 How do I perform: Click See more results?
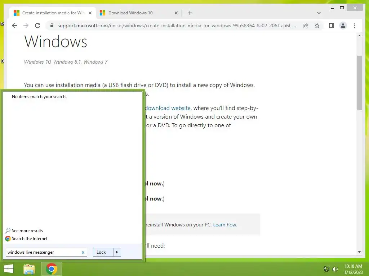tap(27, 231)
